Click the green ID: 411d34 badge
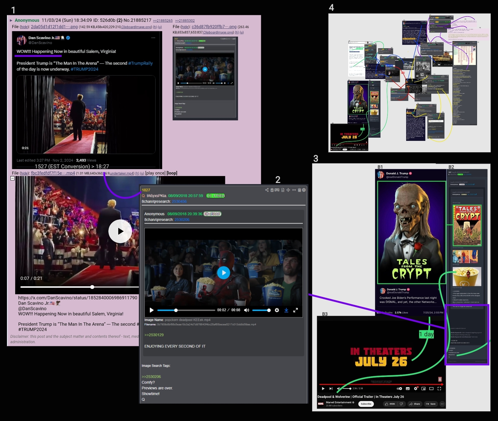Image resolution: width=498 pixels, height=421 pixels. (216, 196)
